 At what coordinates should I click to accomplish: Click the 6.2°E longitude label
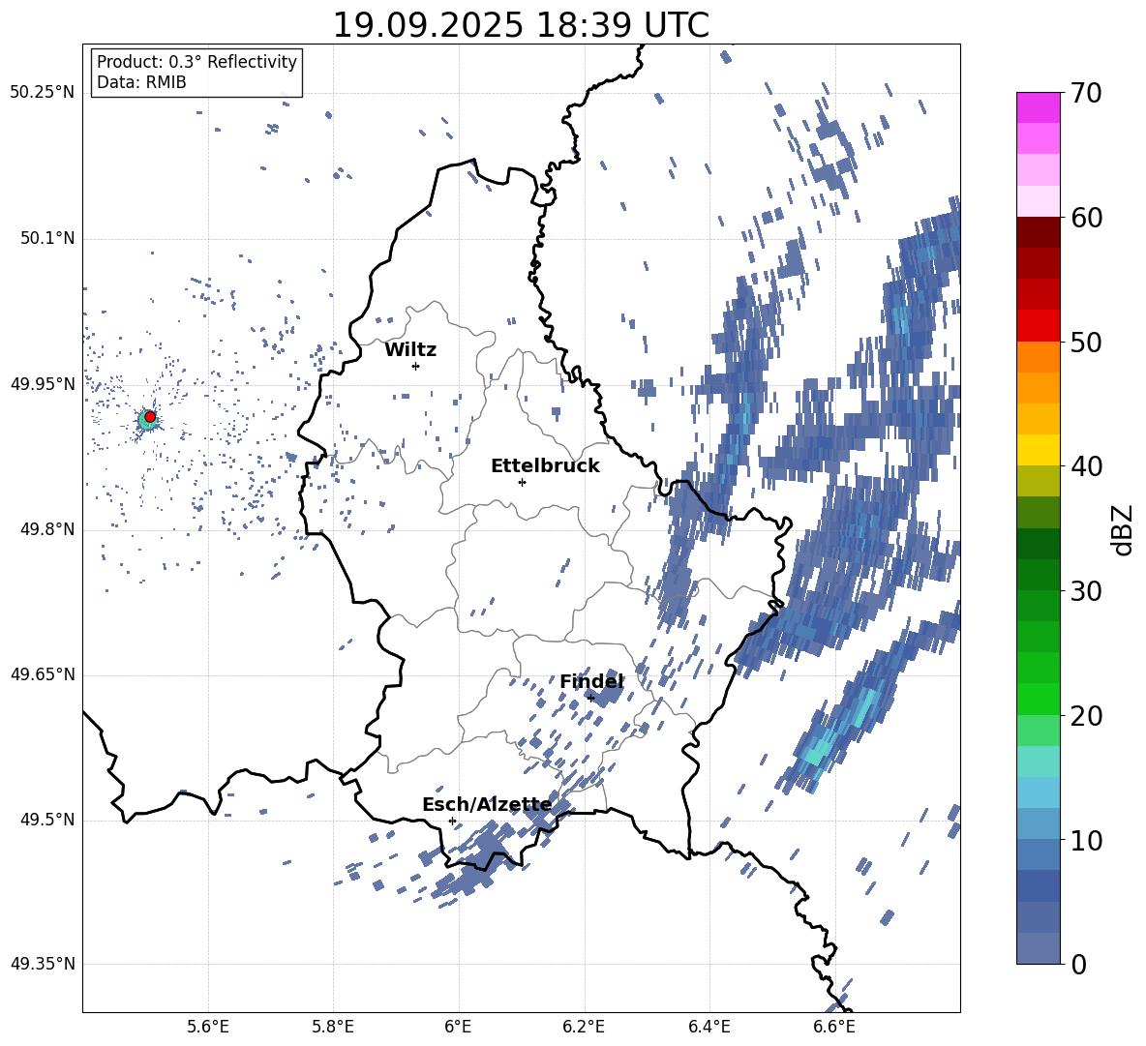(584, 1027)
